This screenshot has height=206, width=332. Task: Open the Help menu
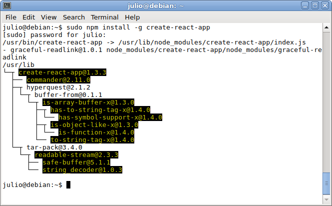tap(132, 17)
